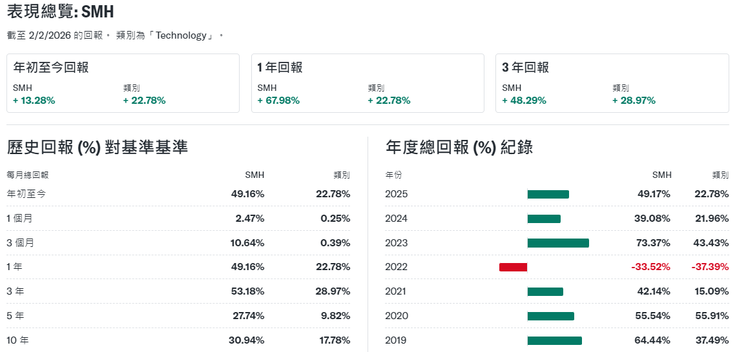The height and width of the screenshot is (352, 737).
Task: Click SMH value '42.14%' in the 2021 row
Action: (x=654, y=291)
